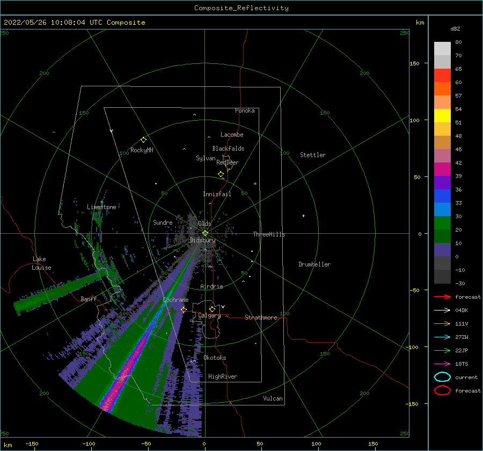Click the Ponoka city label
483x451 pixels.
(245, 110)
